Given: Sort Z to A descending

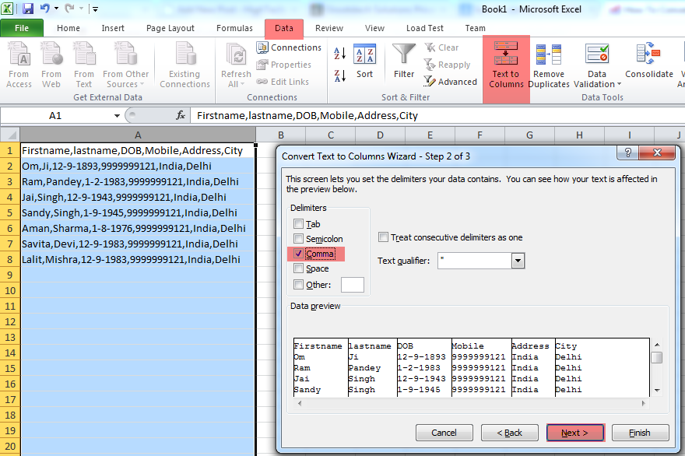Looking at the screenshot, I should [340, 75].
